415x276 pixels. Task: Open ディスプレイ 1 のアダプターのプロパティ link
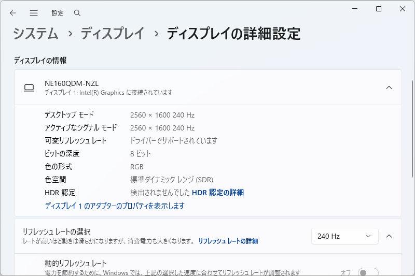pyautogui.click(x=115, y=206)
